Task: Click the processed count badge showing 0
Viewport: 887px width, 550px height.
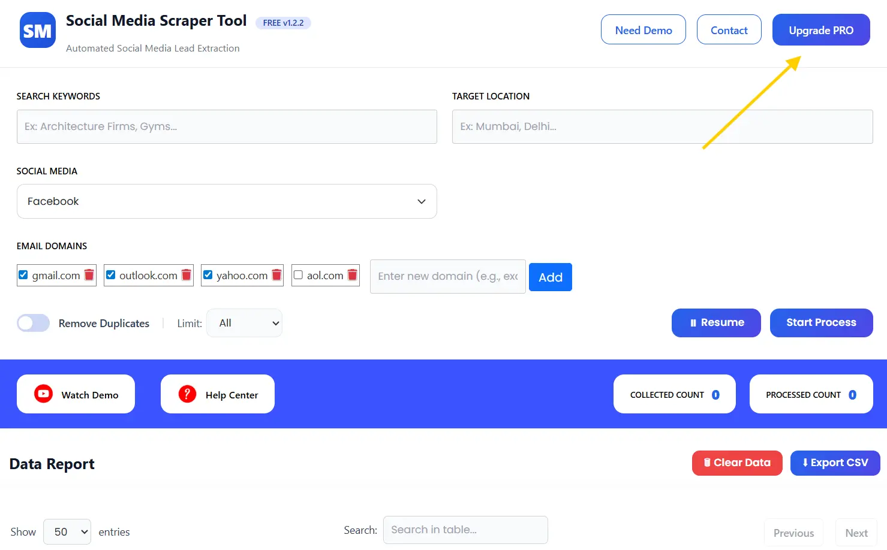Action: (x=852, y=395)
